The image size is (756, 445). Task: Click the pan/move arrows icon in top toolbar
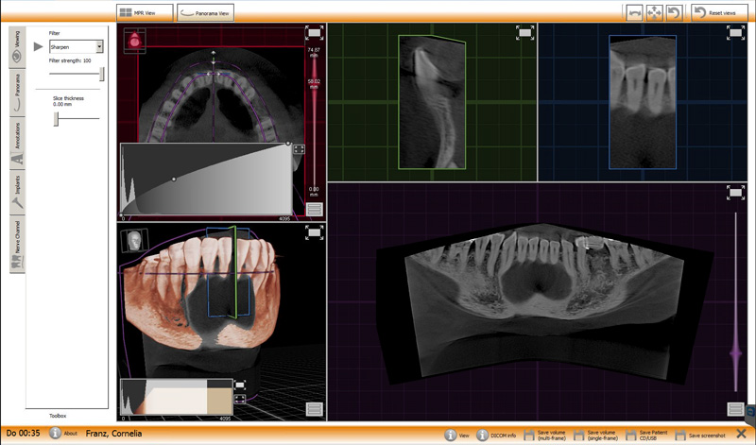click(x=654, y=12)
